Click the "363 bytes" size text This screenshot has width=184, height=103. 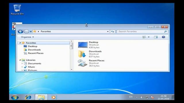[94, 66]
